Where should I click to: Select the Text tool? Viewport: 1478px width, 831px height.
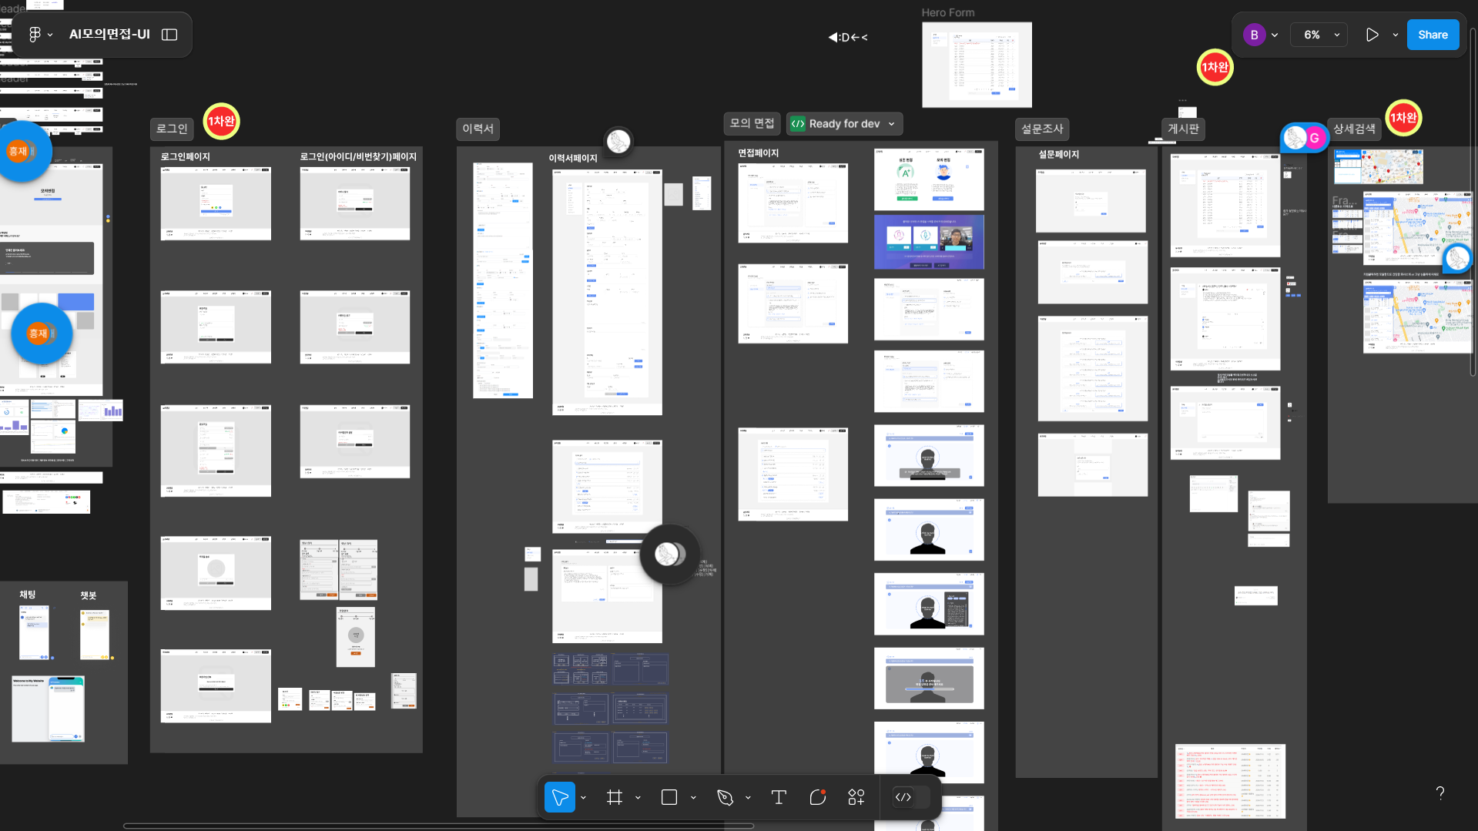coord(779,797)
